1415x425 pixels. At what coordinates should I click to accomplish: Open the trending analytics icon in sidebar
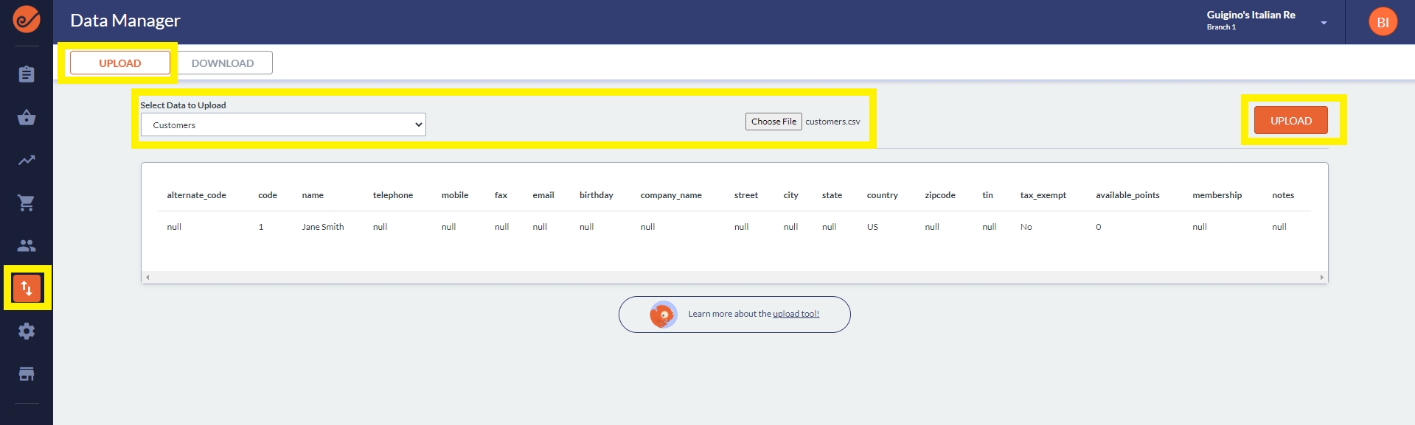click(x=27, y=160)
